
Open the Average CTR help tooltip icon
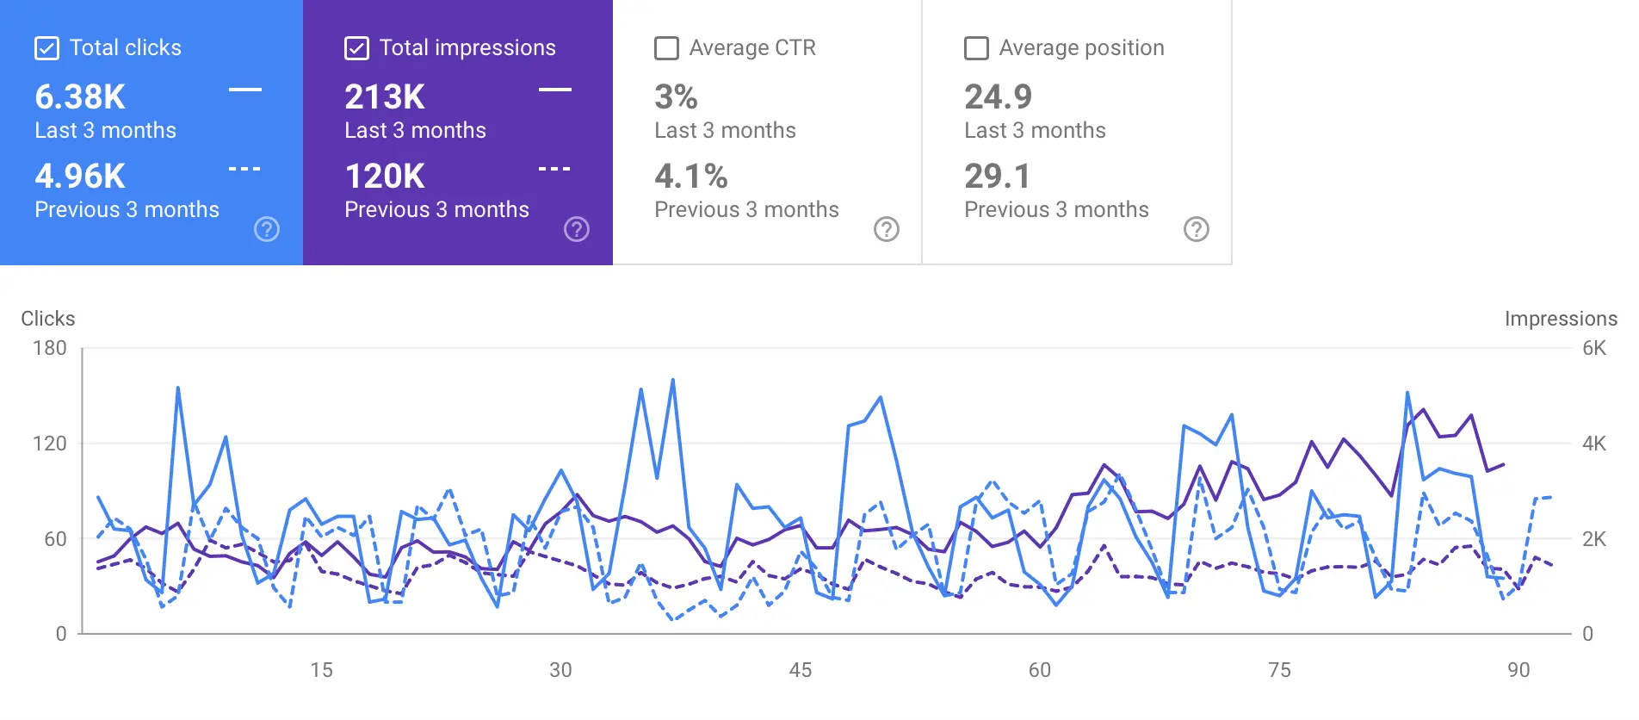click(x=887, y=230)
